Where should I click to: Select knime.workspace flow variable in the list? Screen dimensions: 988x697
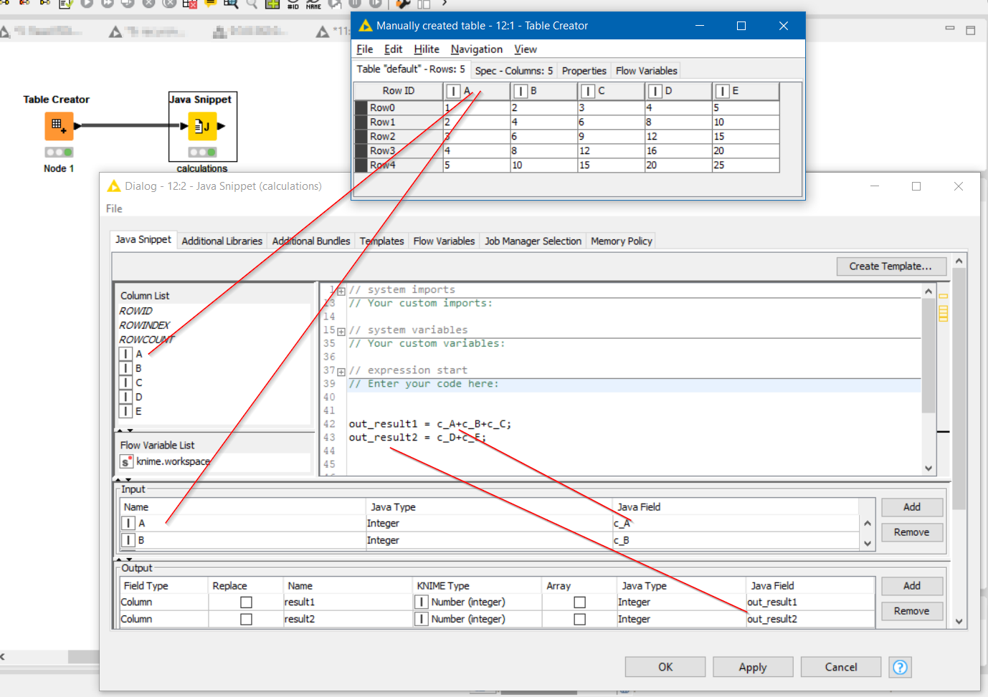[x=172, y=461]
